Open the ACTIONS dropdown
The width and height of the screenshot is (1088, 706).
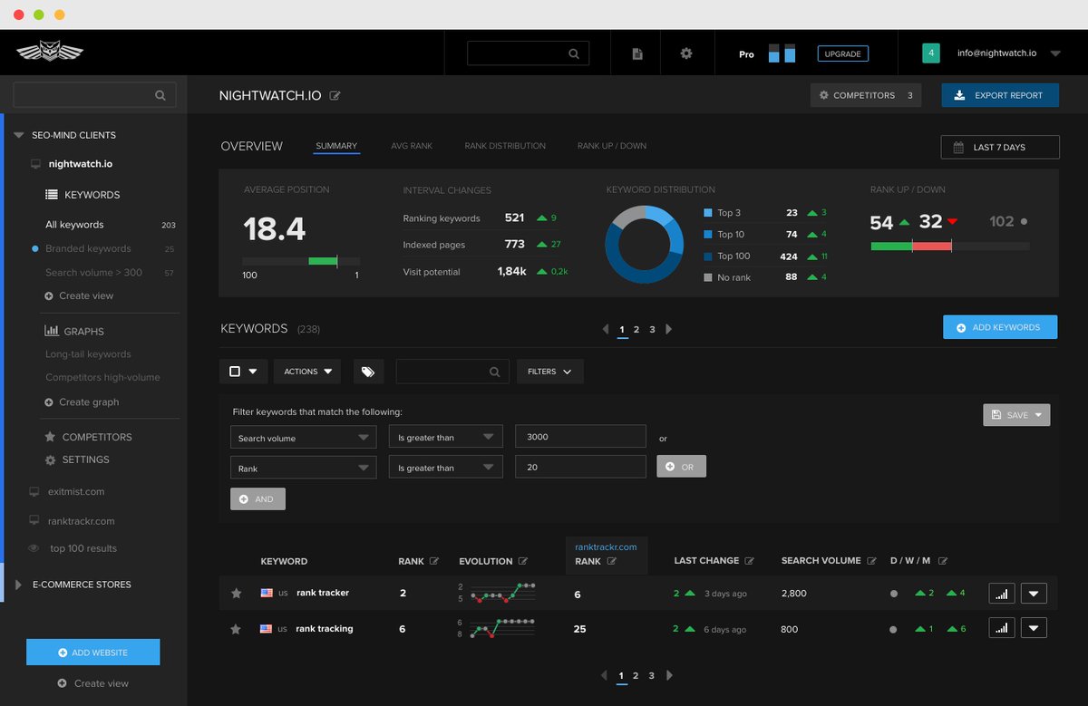coord(306,372)
